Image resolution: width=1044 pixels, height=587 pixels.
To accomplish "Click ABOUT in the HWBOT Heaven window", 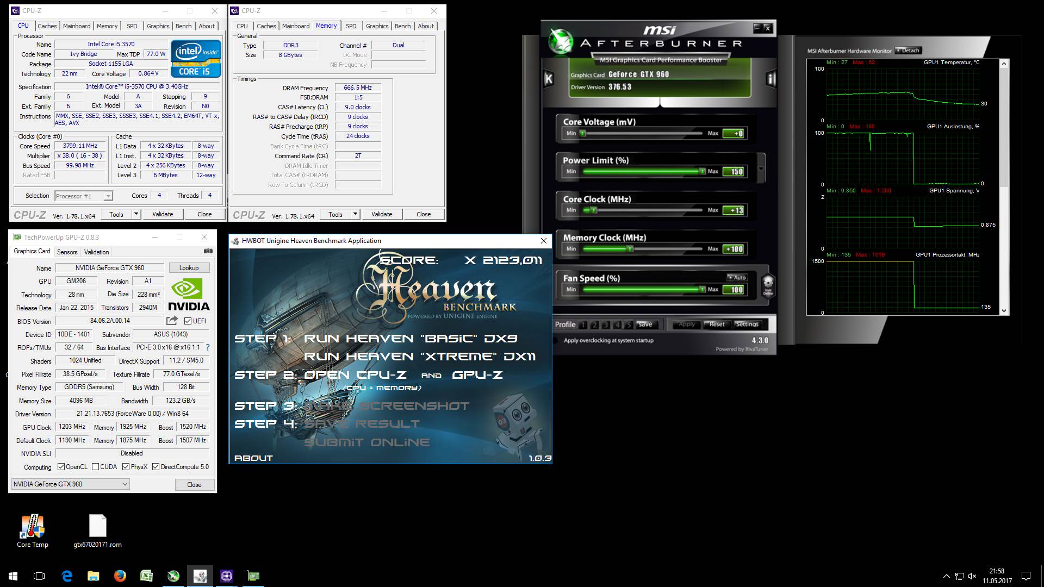I will coord(253,458).
